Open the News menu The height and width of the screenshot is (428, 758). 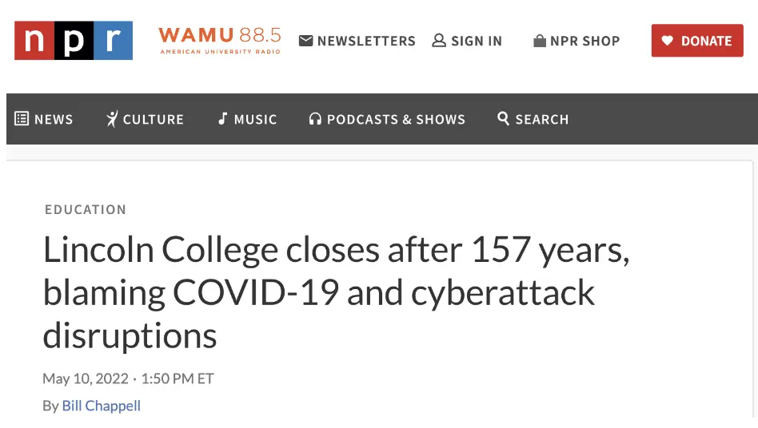(x=54, y=120)
